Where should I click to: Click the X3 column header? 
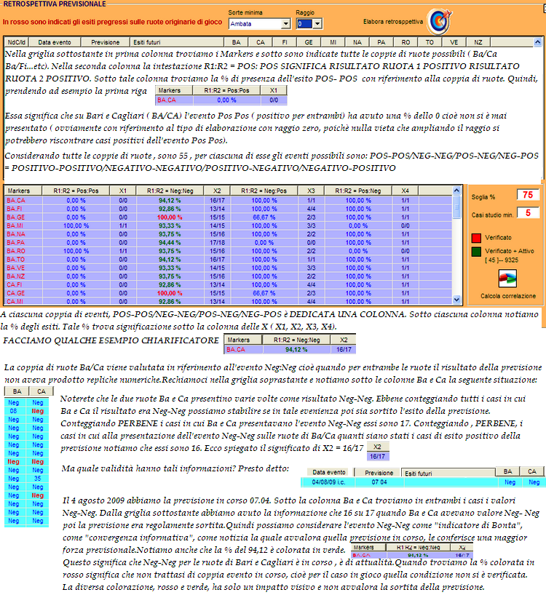[312, 191]
